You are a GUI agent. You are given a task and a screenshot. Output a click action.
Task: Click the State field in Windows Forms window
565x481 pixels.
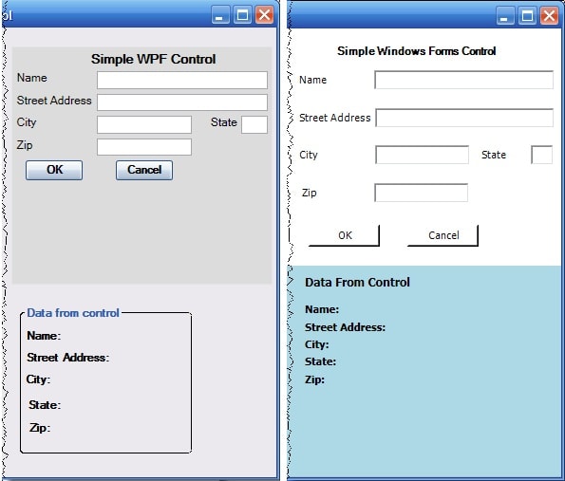(541, 155)
